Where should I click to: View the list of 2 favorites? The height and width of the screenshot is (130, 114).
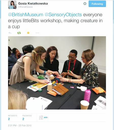pos(23,119)
